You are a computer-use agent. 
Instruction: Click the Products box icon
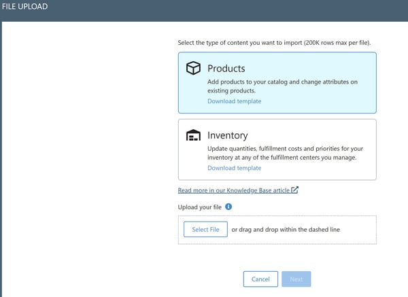(x=194, y=69)
